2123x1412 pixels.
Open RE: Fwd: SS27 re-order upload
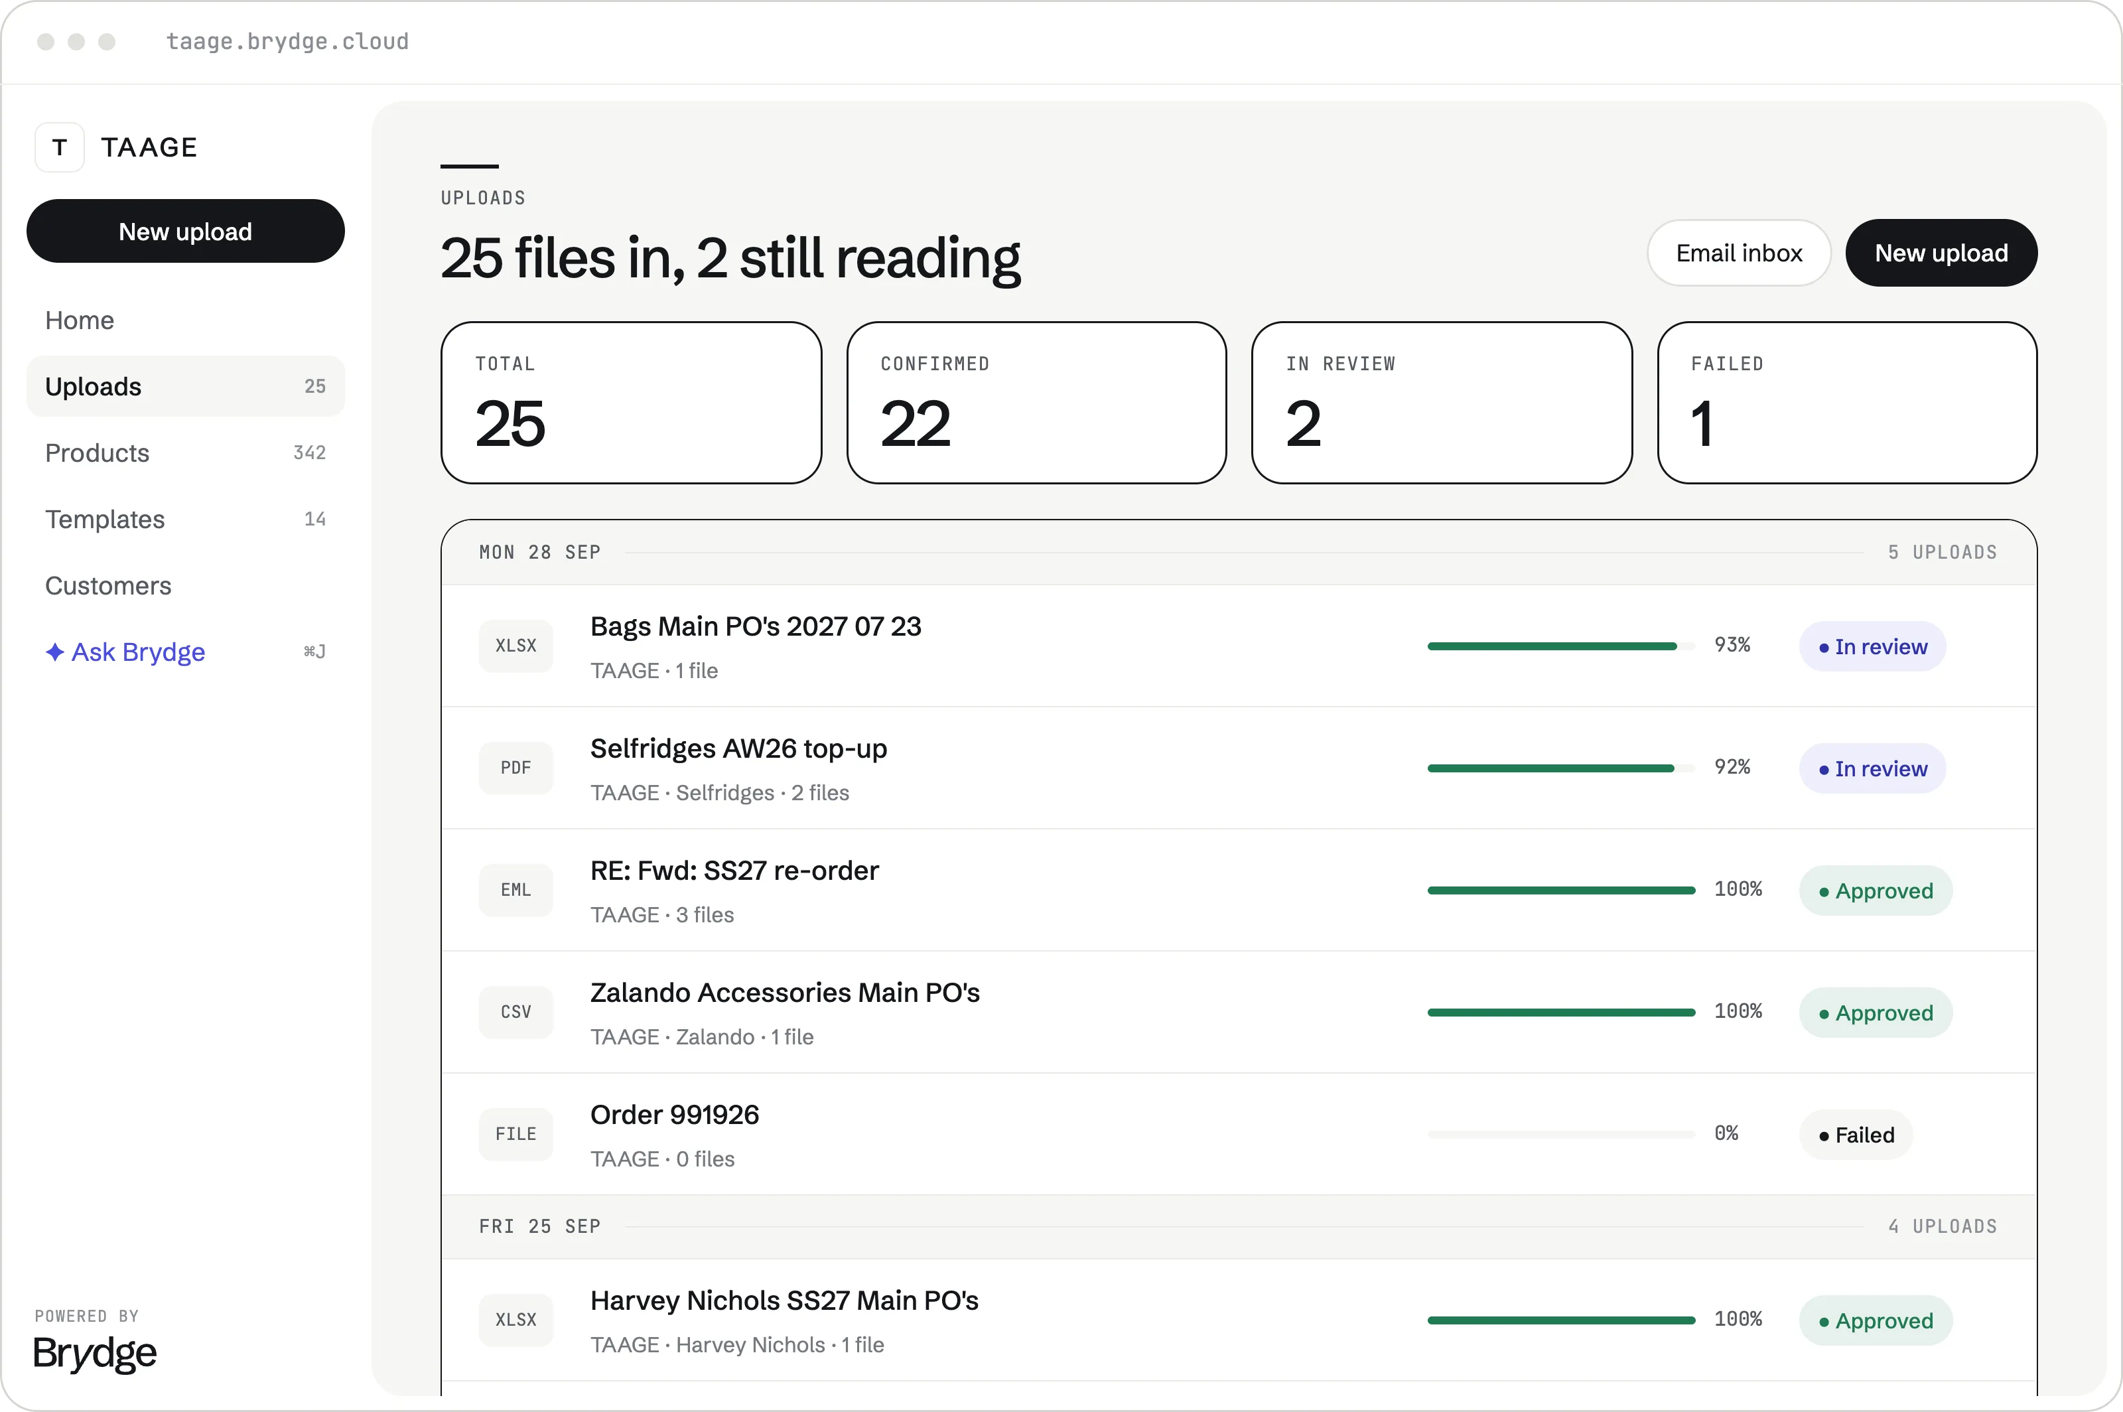click(1239, 890)
